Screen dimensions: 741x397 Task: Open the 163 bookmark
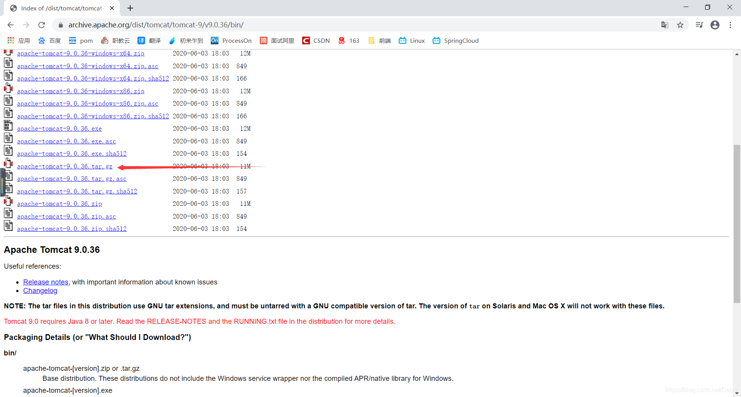(x=349, y=40)
